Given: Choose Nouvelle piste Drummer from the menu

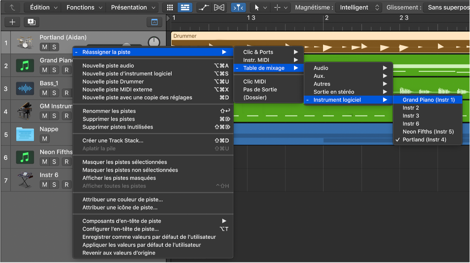Looking at the screenshot, I should [113, 82].
